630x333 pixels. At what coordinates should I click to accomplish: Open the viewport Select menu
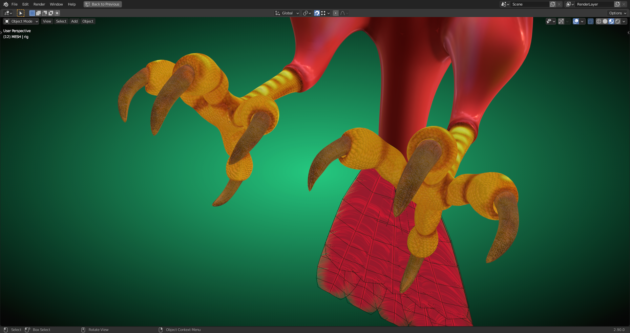pos(61,21)
